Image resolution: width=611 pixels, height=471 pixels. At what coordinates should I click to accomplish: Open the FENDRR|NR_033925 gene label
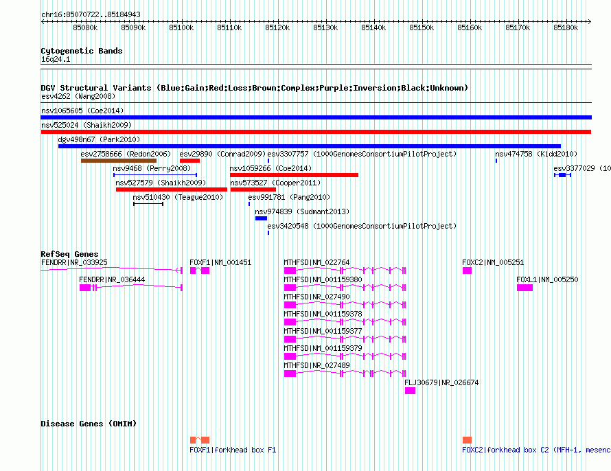(74, 262)
